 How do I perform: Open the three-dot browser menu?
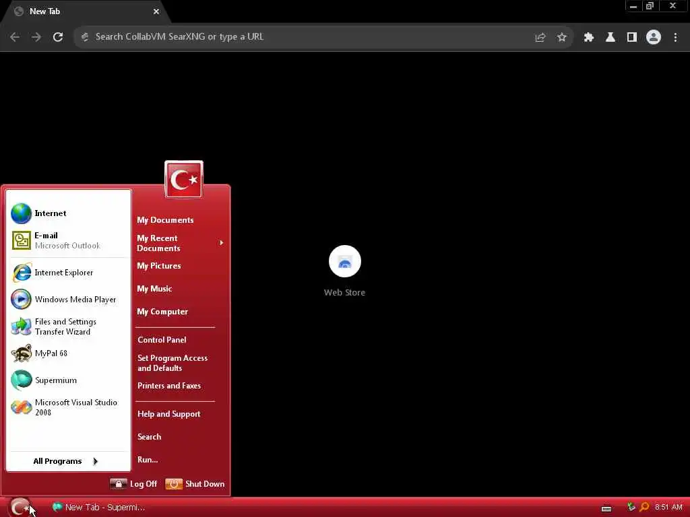coord(675,38)
